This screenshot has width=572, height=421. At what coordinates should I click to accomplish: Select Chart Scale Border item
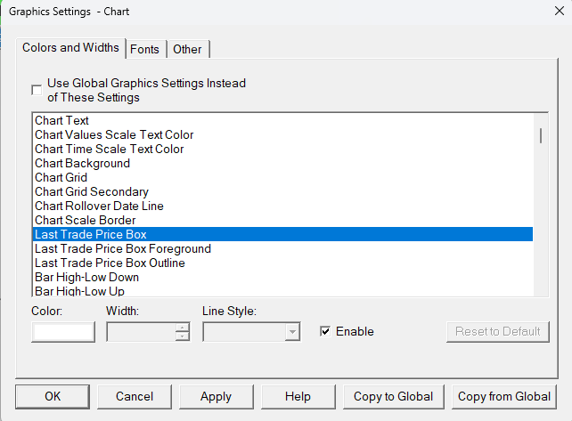tap(283, 220)
